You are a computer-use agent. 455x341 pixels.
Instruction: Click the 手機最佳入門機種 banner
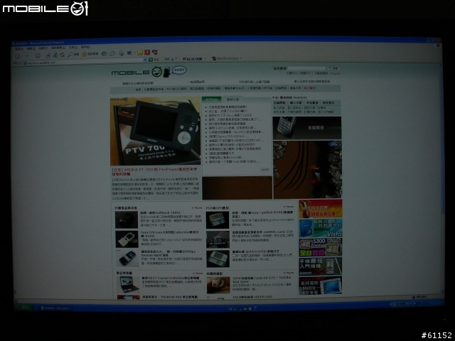point(321,266)
